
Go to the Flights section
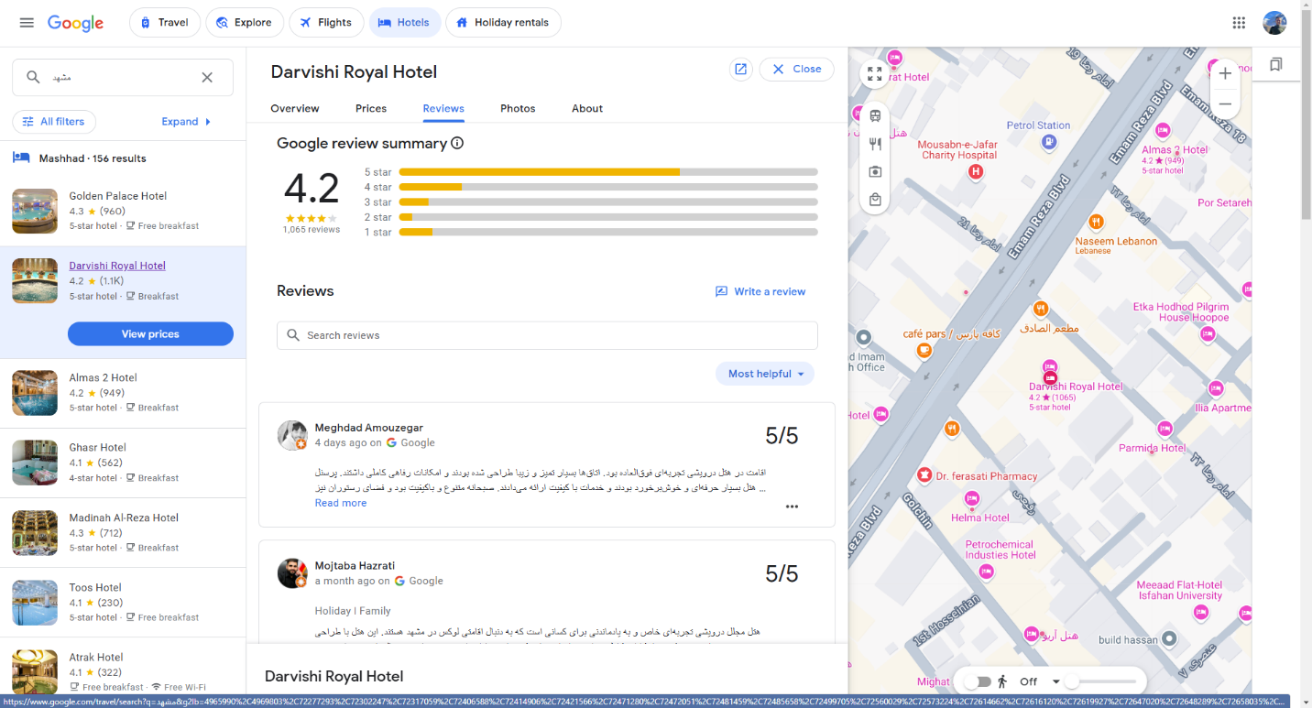[326, 23]
